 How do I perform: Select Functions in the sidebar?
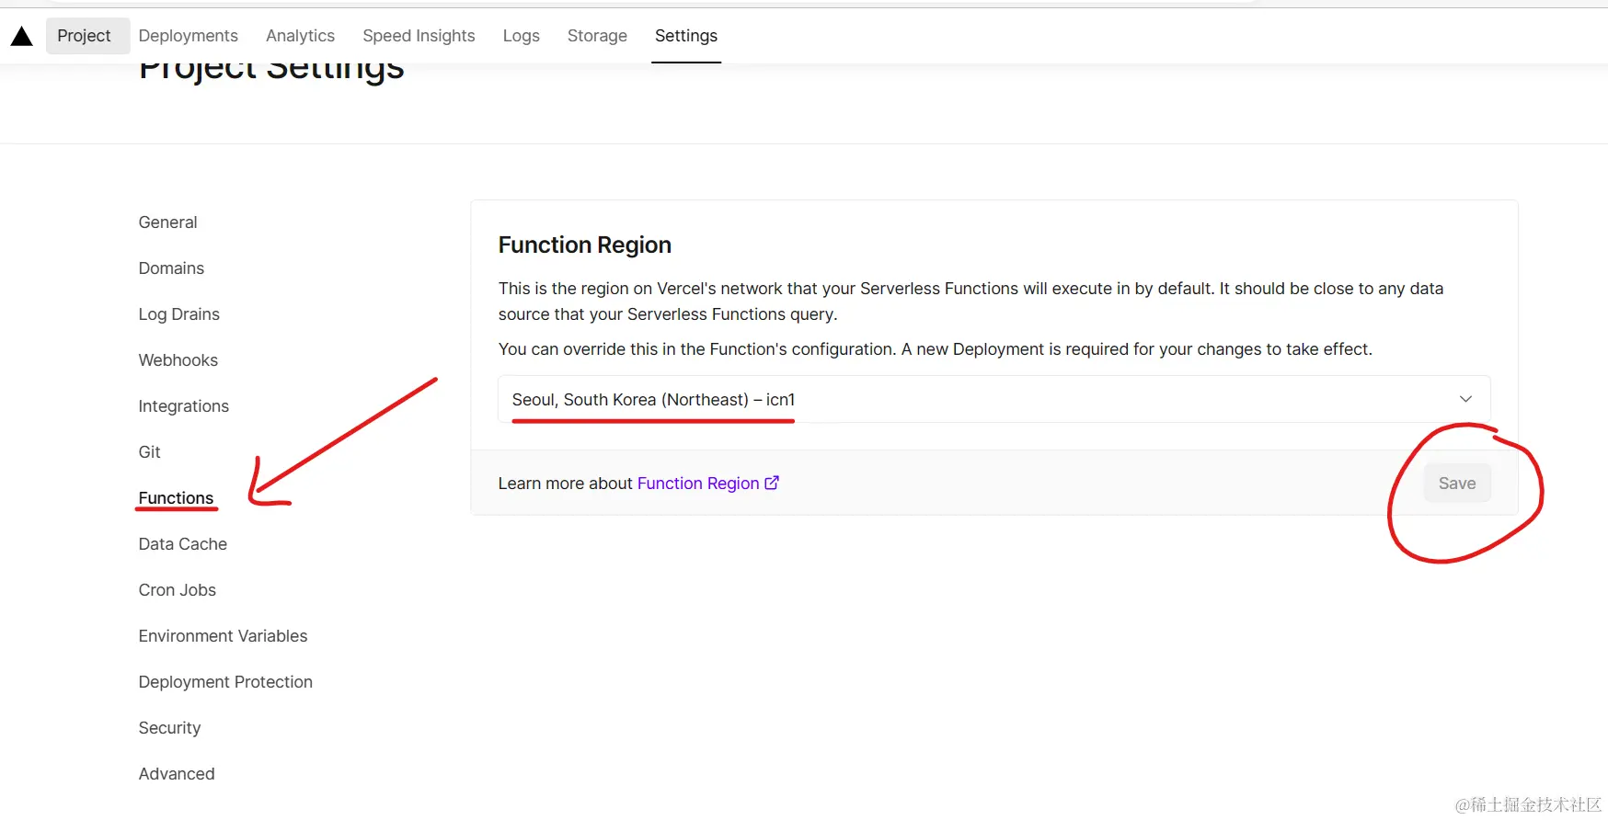click(x=176, y=498)
